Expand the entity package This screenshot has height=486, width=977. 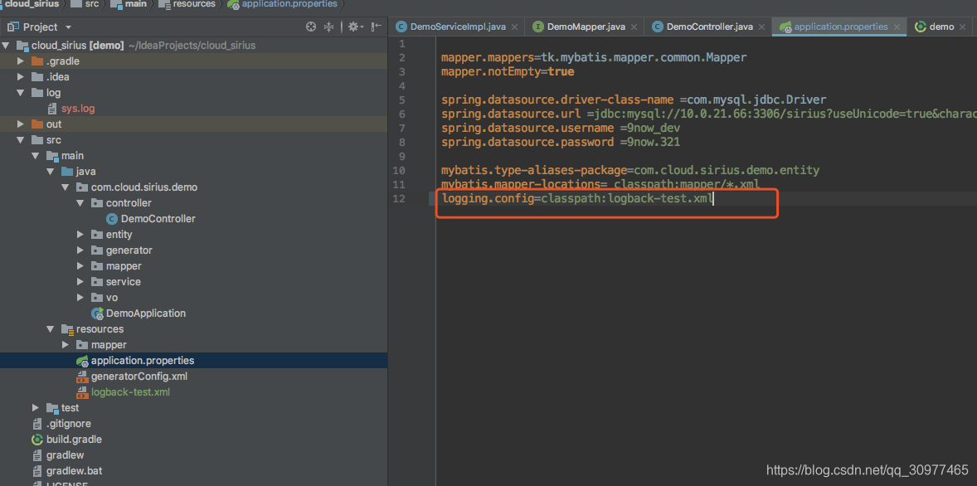(x=80, y=234)
